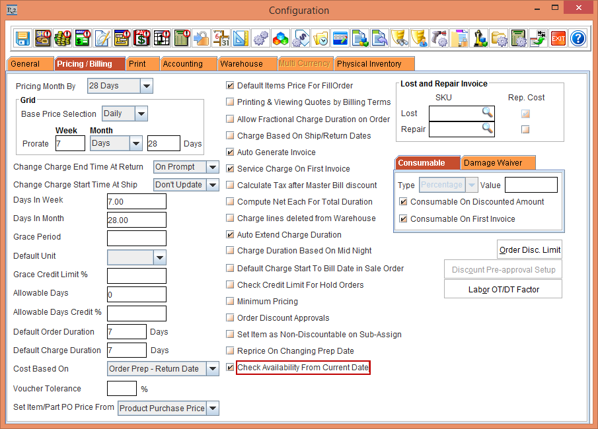Enable Minimum Pricing checkbox
The height and width of the screenshot is (429, 598).
tap(230, 302)
